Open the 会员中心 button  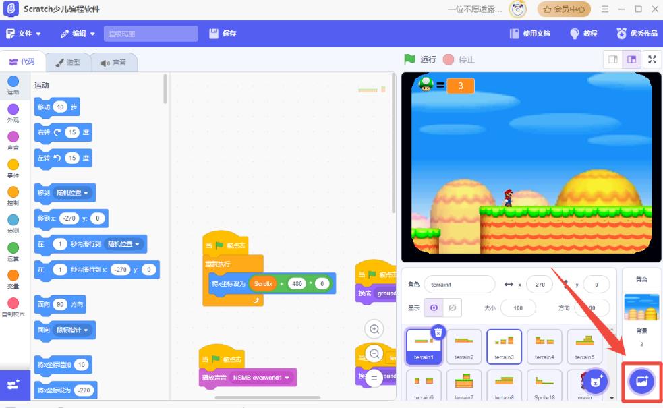pyautogui.click(x=564, y=9)
